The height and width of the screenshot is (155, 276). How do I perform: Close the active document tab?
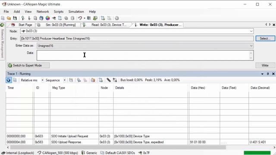coord(274,25)
